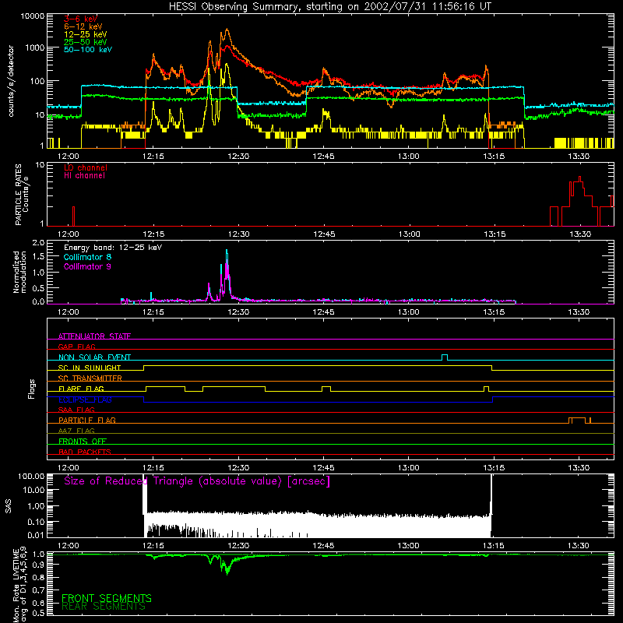Click the olive-colored AAZ_FLAG label
This screenshot has height=623, width=623.
[76, 431]
